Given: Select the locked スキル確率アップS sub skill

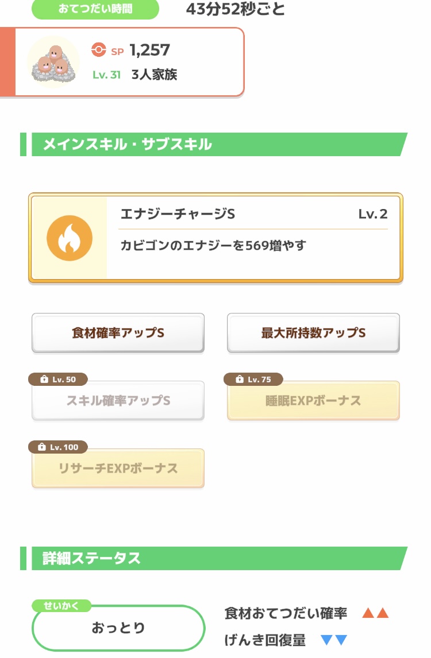Looking at the screenshot, I should click(118, 401).
